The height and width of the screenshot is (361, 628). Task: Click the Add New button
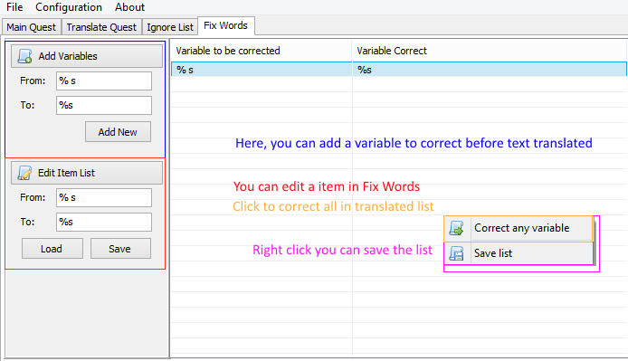point(118,132)
